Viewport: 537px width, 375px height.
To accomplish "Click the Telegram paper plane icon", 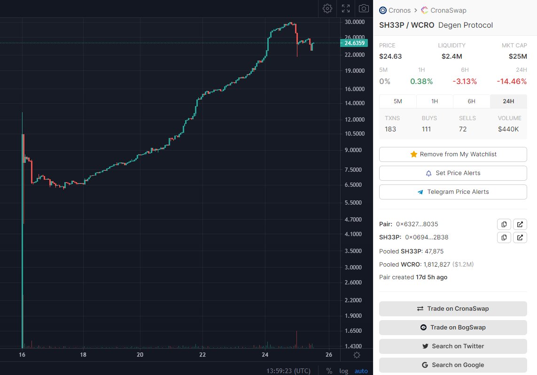I will [x=420, y=192].
